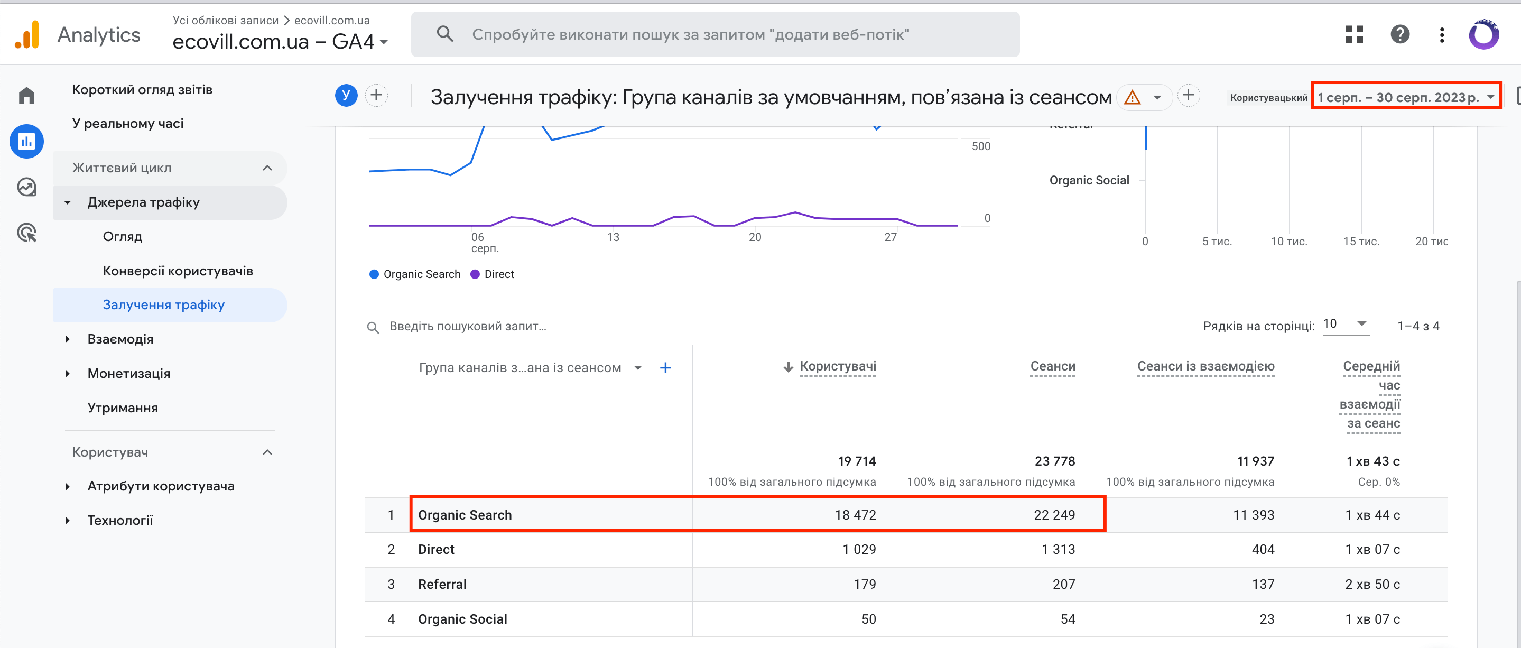Open the Advertising icon in left rail

tap(26, 233)
